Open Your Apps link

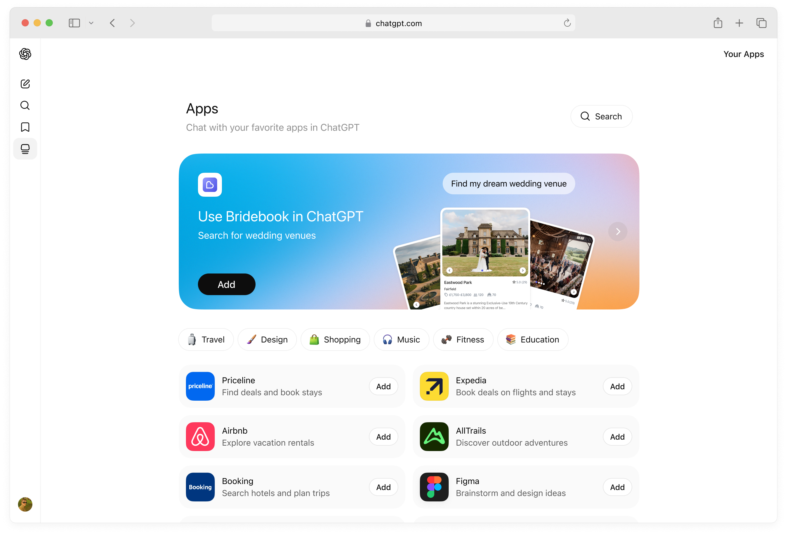(743, 54)
